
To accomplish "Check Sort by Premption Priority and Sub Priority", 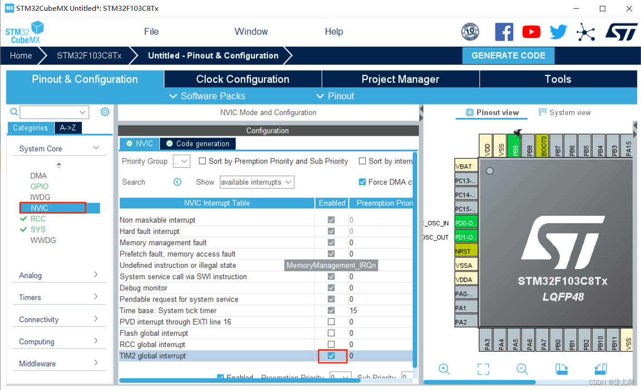I will (x=202, y=161).
